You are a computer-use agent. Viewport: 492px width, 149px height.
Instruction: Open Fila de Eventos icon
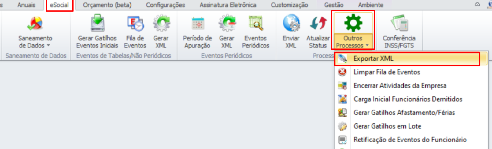[135, 24]
